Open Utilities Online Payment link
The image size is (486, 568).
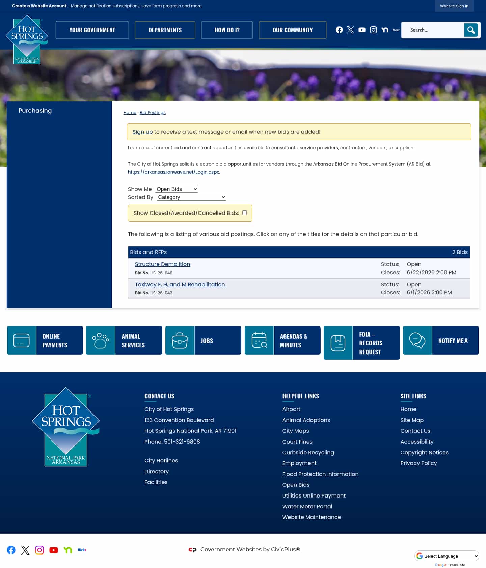314,496
